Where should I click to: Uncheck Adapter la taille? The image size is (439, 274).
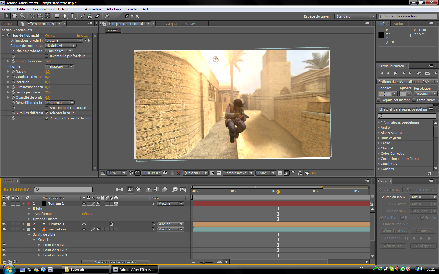(47, 113)
